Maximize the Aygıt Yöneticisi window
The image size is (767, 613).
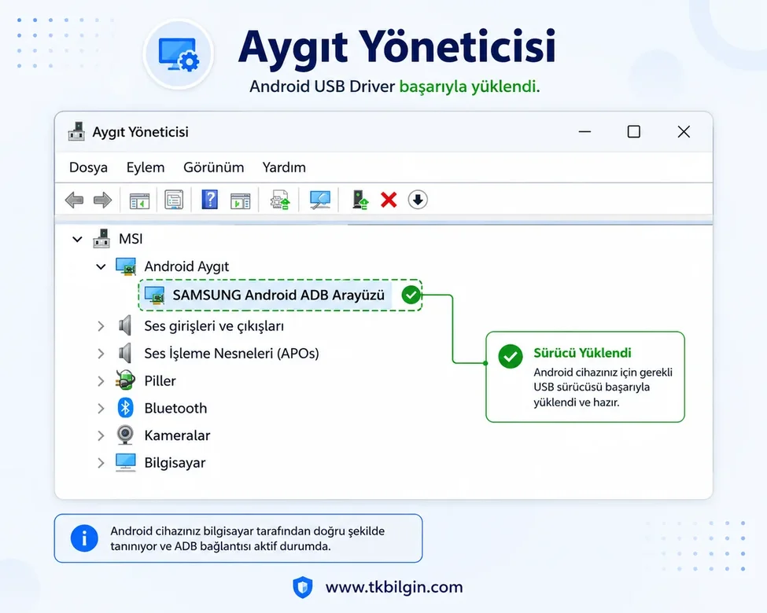pyautogui.click(x=634, y=131)
